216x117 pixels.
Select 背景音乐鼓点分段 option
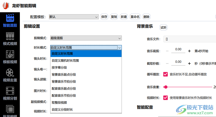click(86, 74)
